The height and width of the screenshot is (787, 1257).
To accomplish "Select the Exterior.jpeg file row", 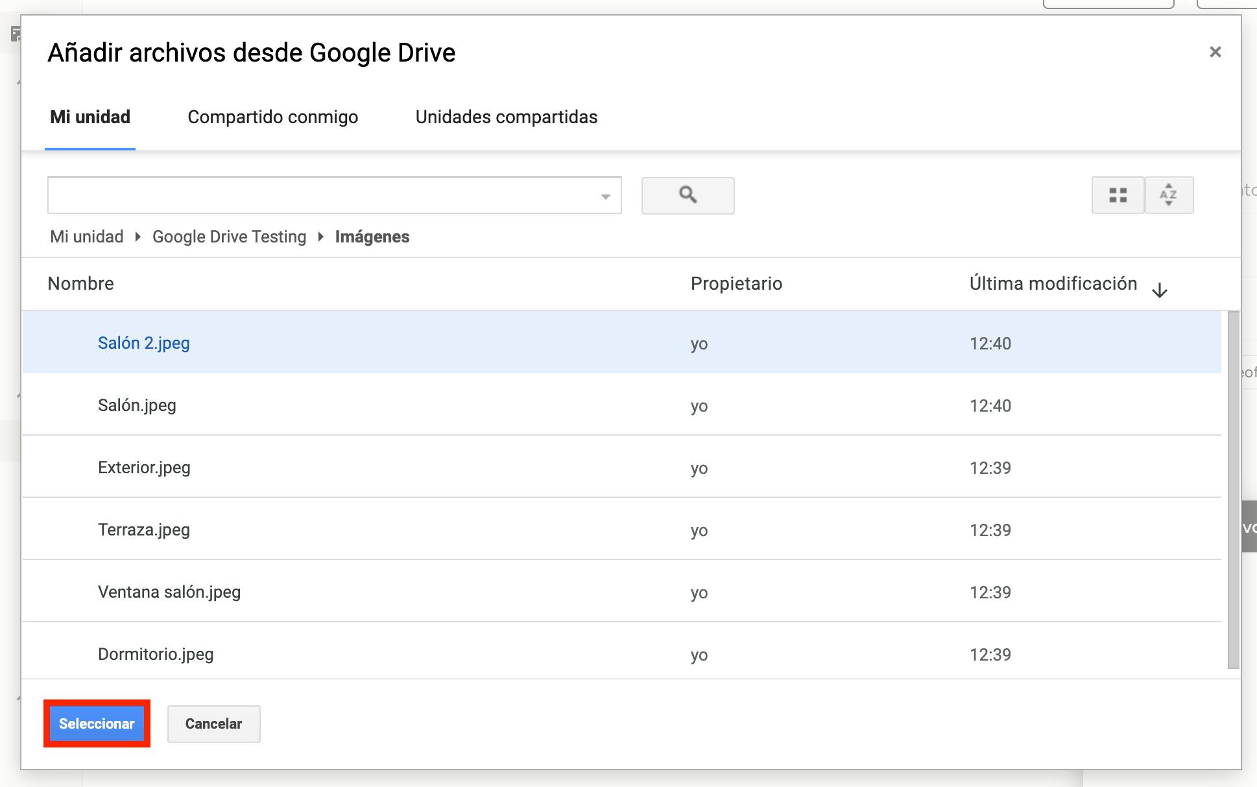I will click(x=144, y=467).
